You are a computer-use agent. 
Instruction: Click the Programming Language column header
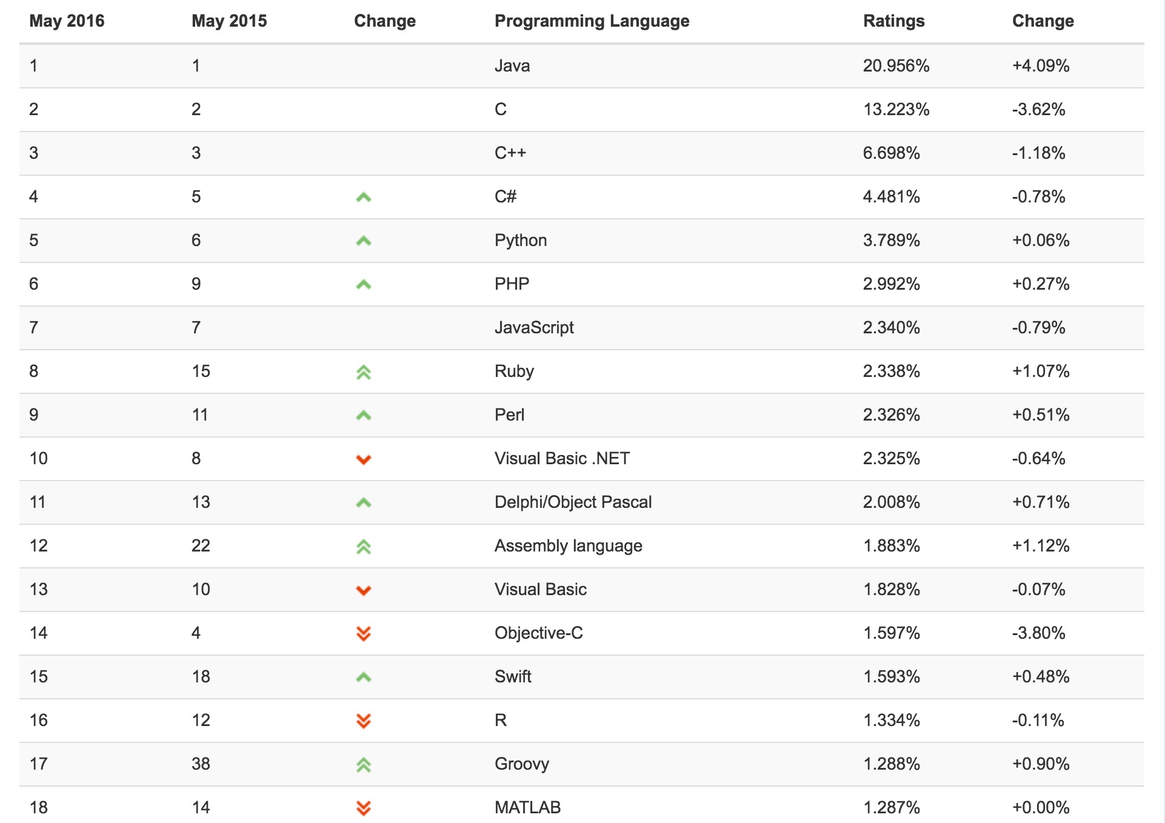tap(592, 21)
